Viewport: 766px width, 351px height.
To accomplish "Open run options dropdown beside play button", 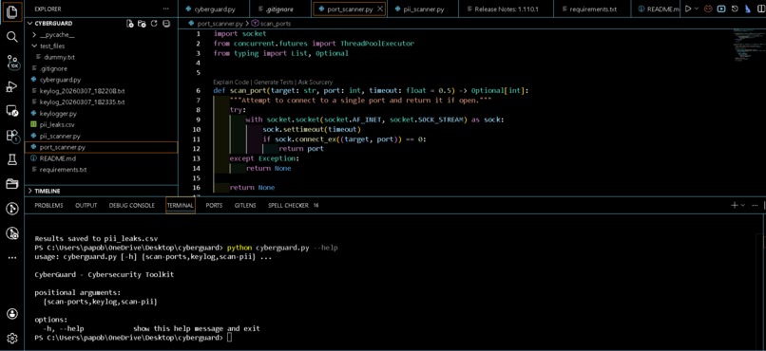I will (x=697, y=9).
